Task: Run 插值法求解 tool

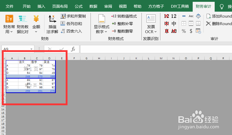Action: coord(52,24)
